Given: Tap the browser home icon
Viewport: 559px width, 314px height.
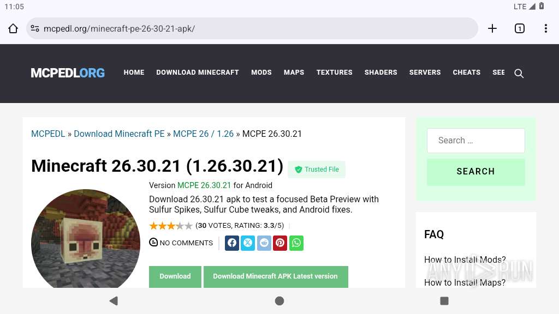Looking at the screenshot, I should pos(13,28).
